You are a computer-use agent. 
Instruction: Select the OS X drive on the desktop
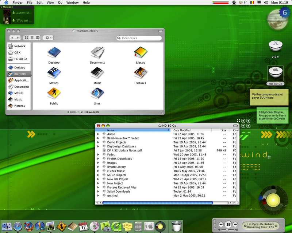(276, 46)
